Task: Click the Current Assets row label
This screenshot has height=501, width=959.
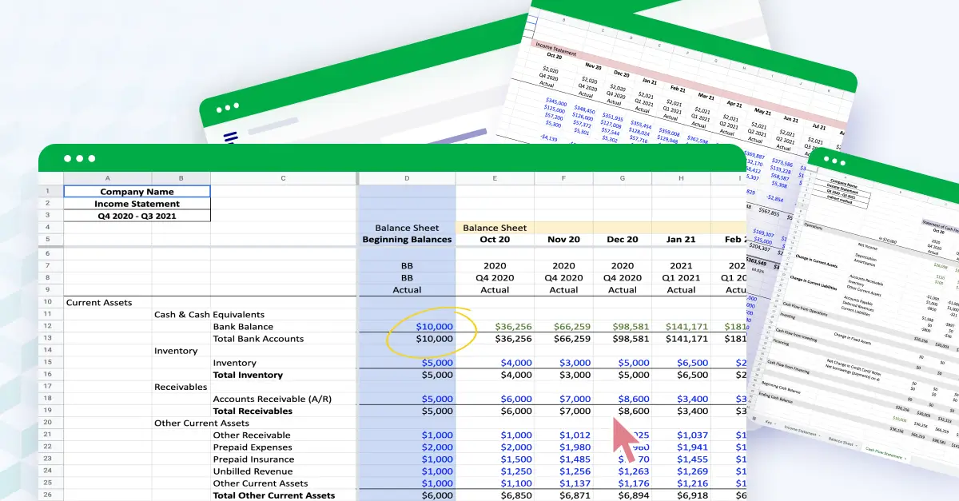Action: (99, 303)
